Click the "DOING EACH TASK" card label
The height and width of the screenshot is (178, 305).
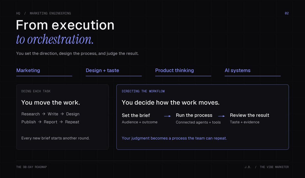[x=36, y=91]
